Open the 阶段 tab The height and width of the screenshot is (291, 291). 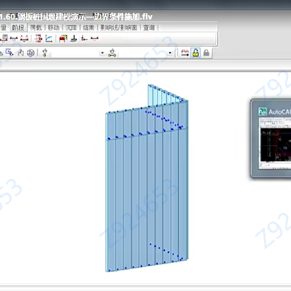(18, 28)
